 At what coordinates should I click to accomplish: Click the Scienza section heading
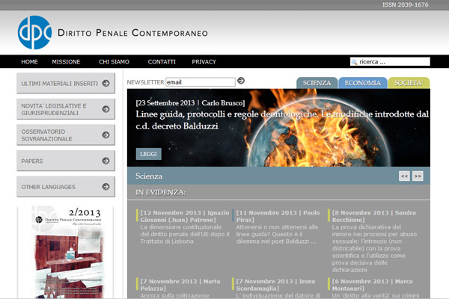click(149, 176)
